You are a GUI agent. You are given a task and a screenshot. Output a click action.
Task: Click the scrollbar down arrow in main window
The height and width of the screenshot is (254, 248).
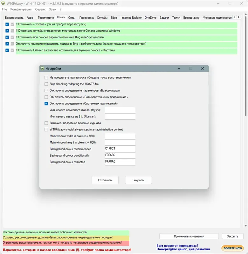(x=245, y=226)
